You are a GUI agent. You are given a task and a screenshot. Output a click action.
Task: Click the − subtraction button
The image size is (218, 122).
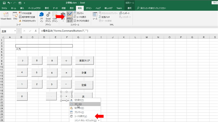click(66, 84)
